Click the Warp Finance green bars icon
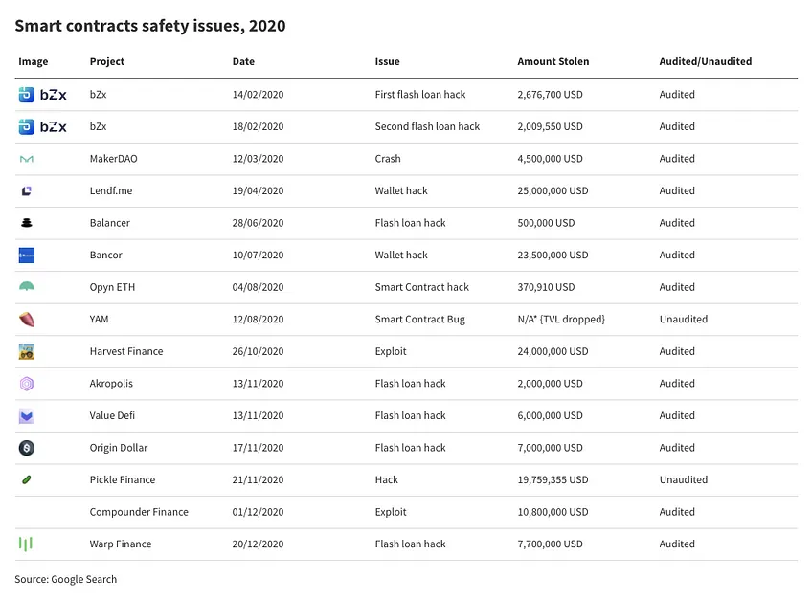 [25, 544]
